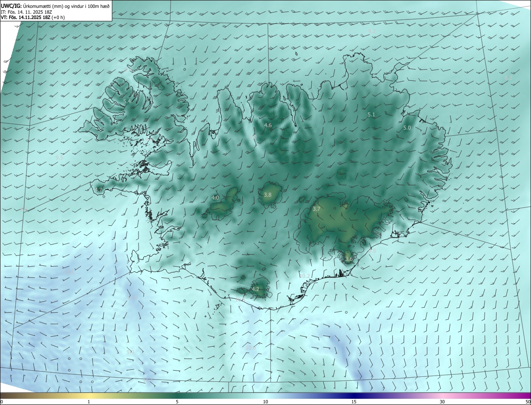This screenshot has width=531, height=405.
Task: Click the 10.2 value label
Action: click(x=305, y=276)
